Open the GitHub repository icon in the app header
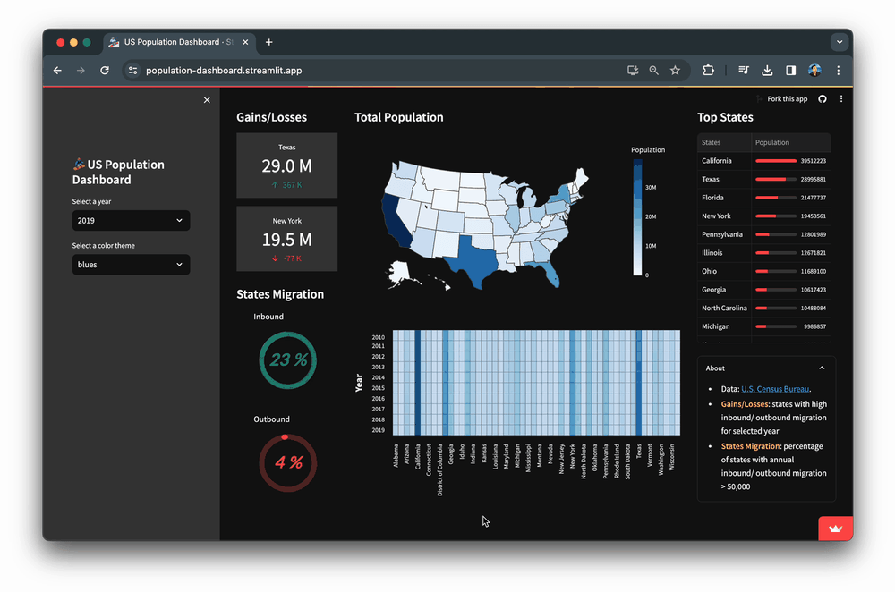This screenshot has height=592, width=895. [x=822, y=98]
